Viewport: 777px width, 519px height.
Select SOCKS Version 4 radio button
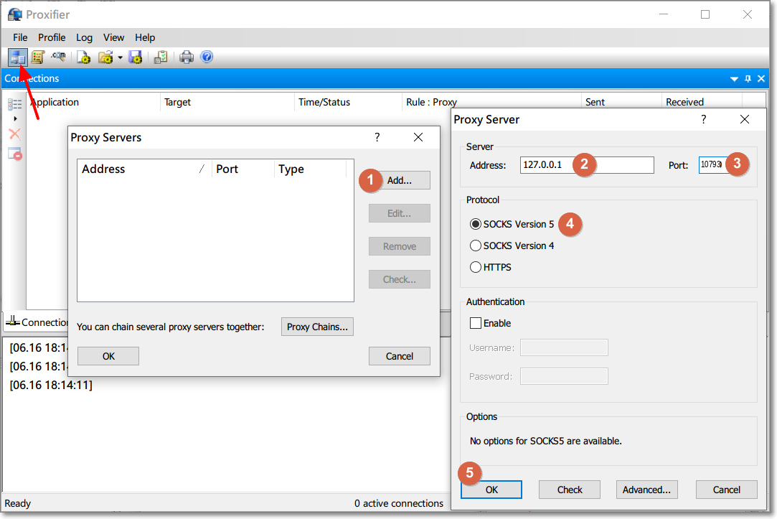[475, 246]
